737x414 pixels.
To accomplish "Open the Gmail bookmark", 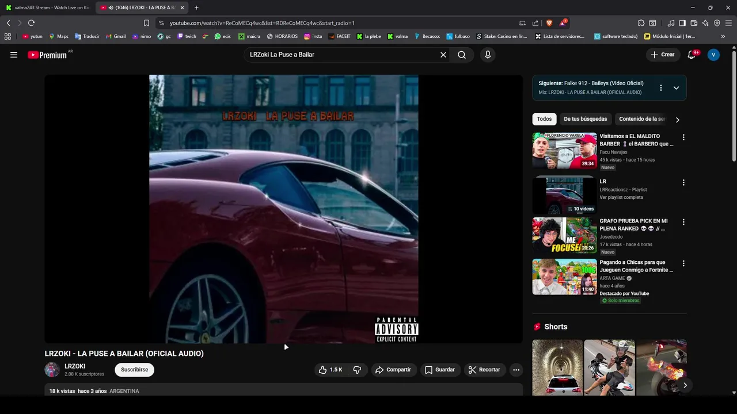I will pyautogui.click(x=116, y=36).
